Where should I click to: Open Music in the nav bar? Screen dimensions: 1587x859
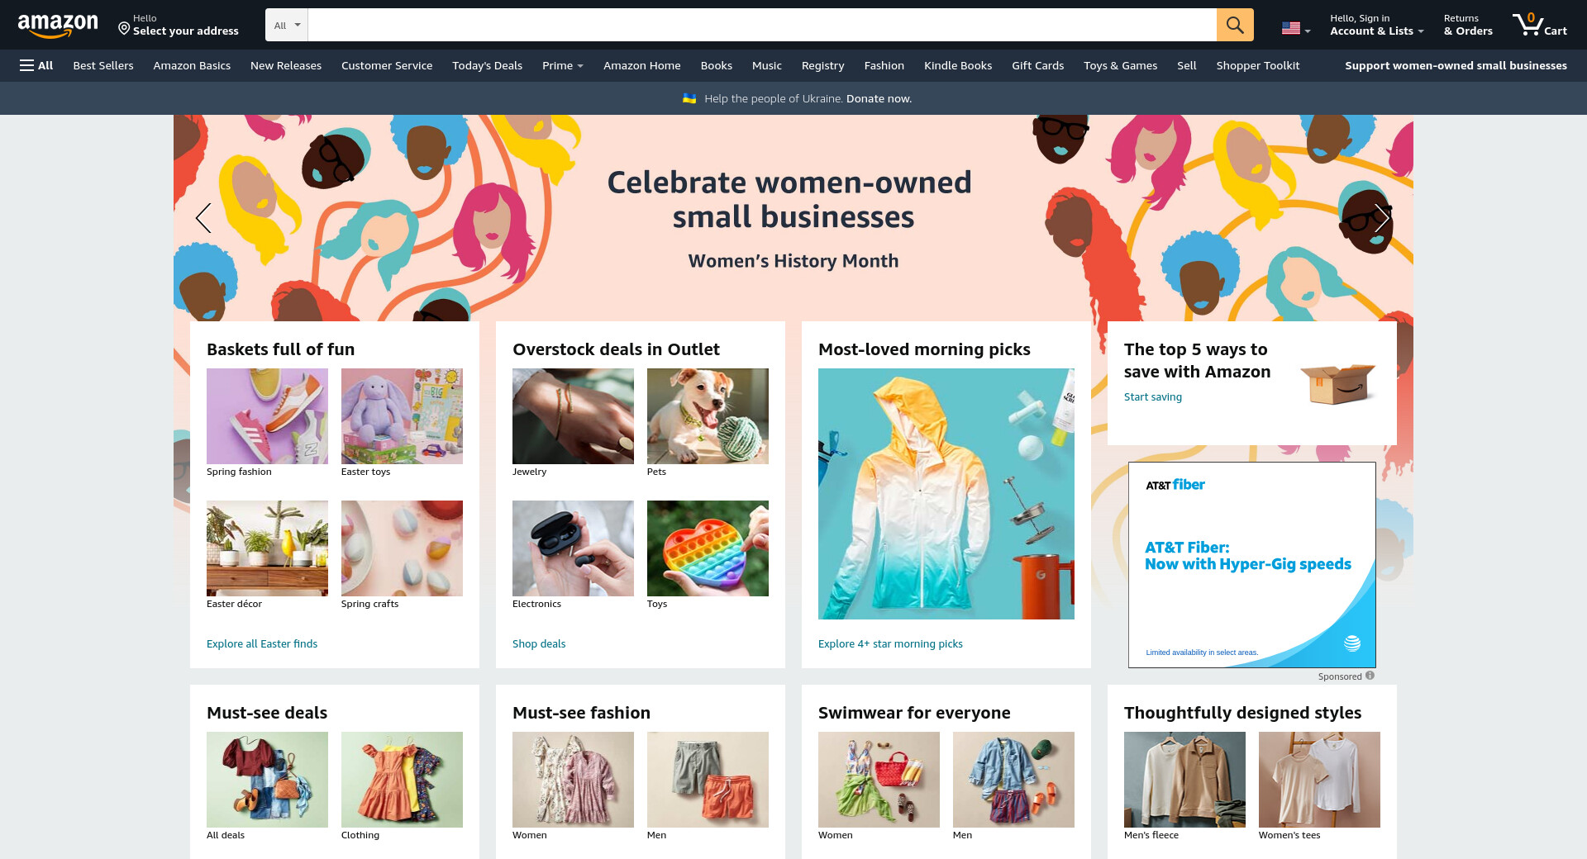[767, 65]
